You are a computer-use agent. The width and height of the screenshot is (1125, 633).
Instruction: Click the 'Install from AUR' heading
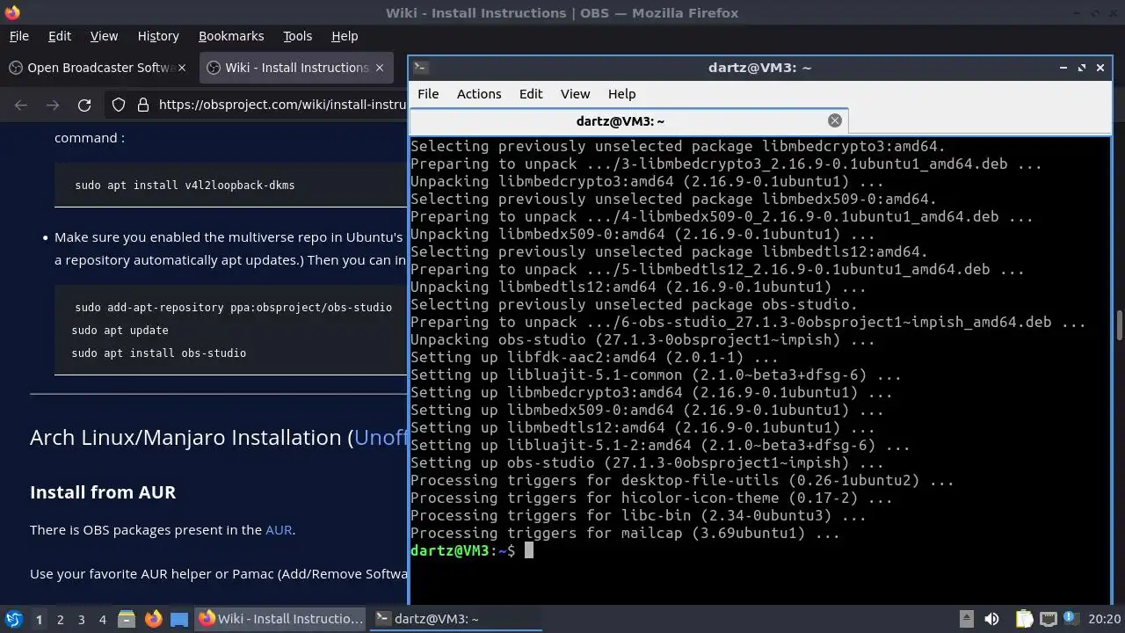click(103, 492)
